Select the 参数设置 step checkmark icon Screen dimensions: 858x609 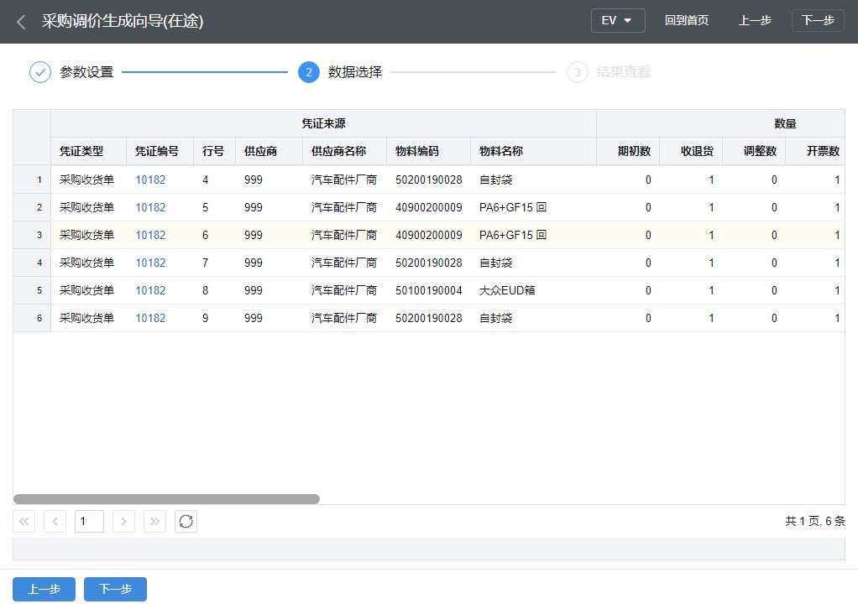coord(40,72)
